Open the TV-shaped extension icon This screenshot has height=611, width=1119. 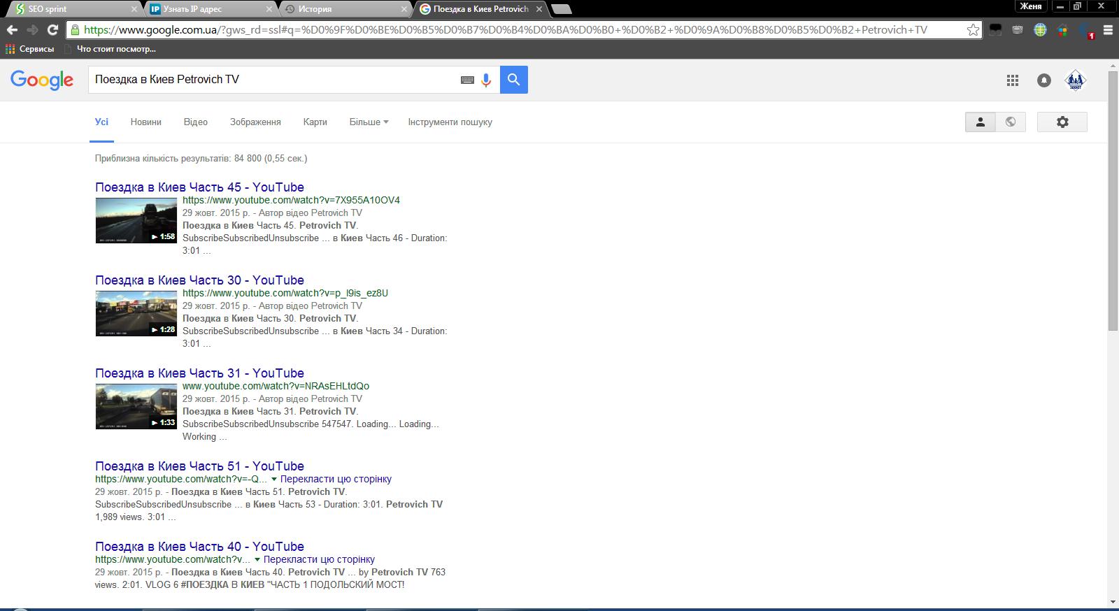[1018, 30]
